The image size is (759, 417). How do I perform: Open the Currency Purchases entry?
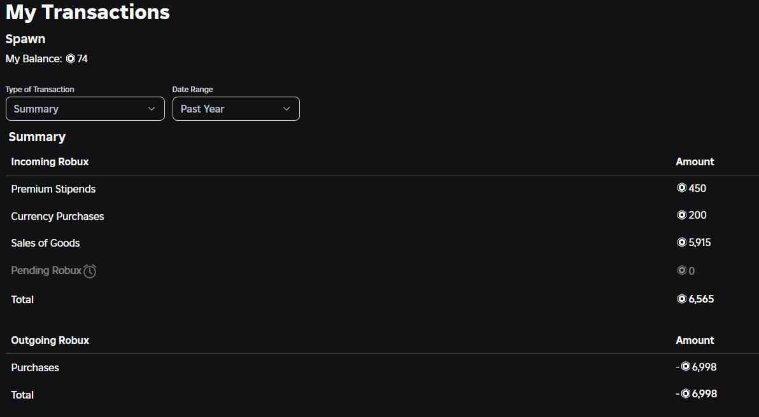click(57, 216)
